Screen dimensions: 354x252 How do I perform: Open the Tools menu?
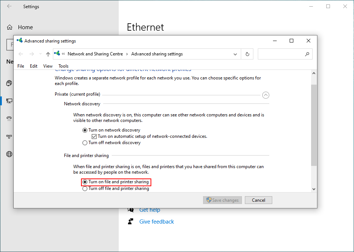(63, 66)
